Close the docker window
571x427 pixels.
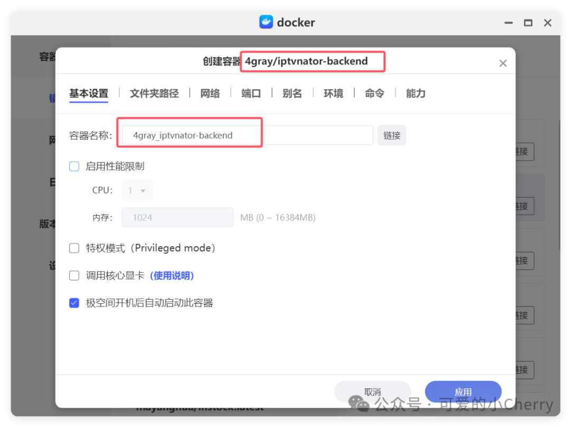click(548, 23)
